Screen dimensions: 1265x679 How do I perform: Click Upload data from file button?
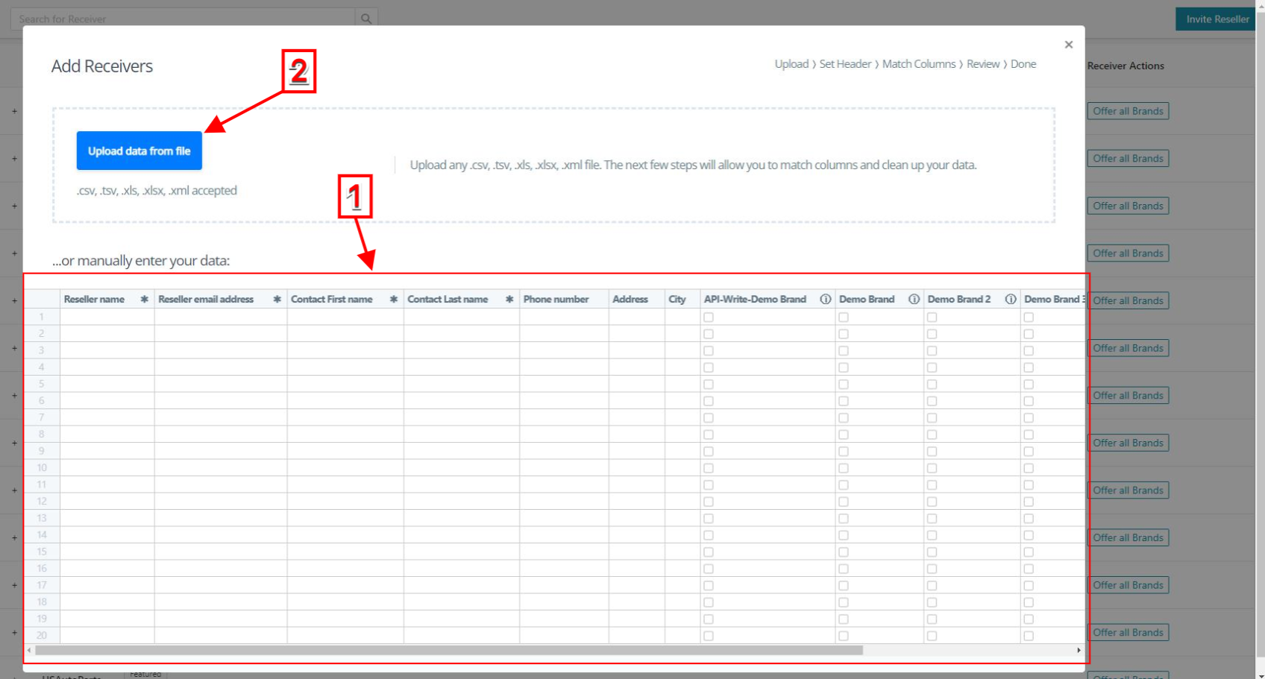coord(139,151)
